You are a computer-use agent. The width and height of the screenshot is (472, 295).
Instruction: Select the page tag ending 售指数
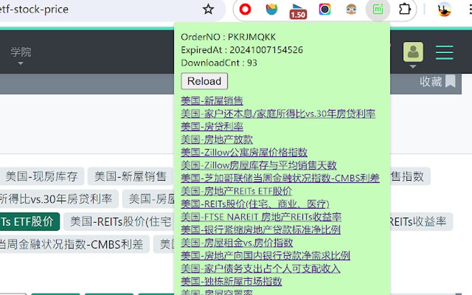click(410, 176)
